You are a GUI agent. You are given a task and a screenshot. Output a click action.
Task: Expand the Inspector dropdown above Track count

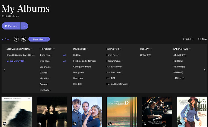click(47, 49)
